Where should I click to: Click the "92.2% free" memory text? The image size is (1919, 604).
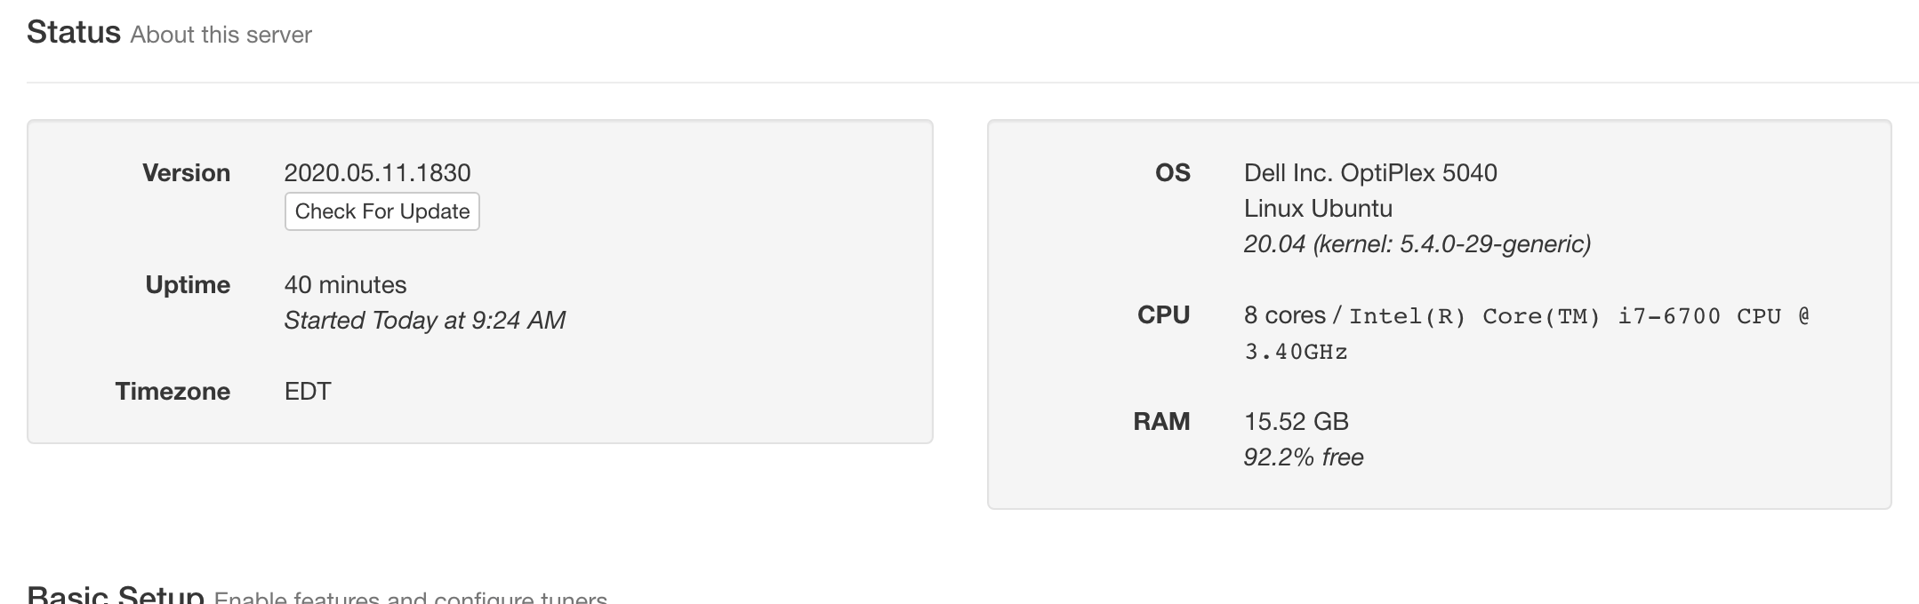pos(1303,457)
